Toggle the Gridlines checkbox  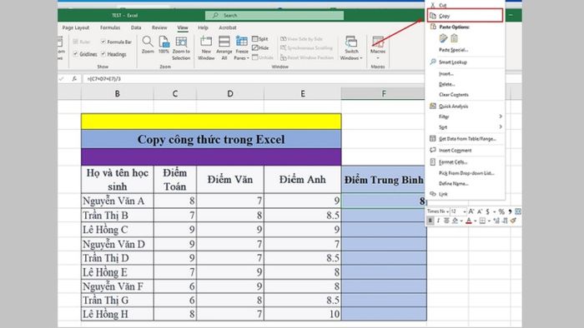pos(76,54)
